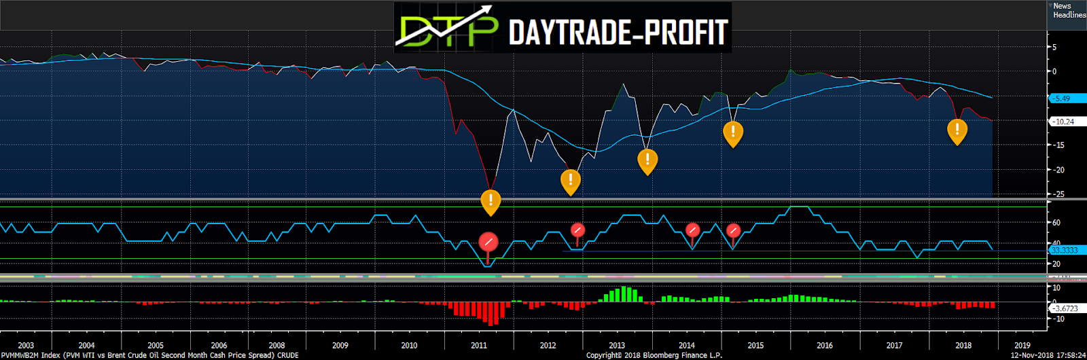Click the 2011 year label

pos(479,345)
